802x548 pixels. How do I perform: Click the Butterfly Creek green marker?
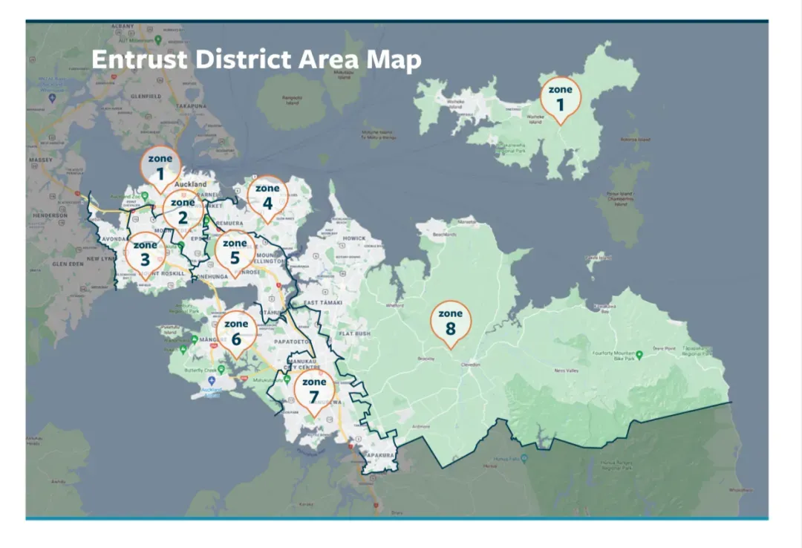[221, 369]
